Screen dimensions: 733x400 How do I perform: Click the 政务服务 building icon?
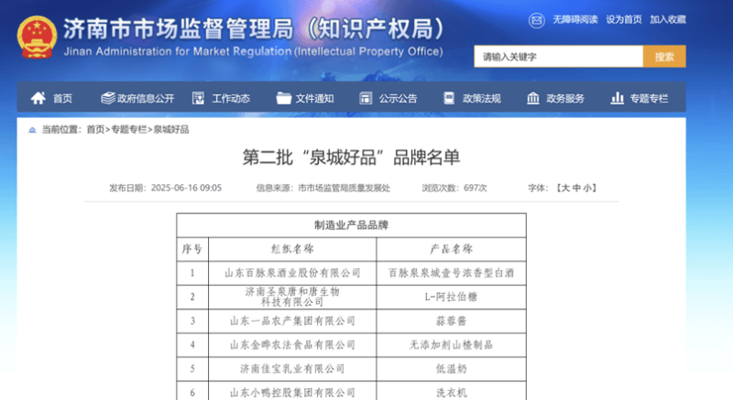click(532, 98)
